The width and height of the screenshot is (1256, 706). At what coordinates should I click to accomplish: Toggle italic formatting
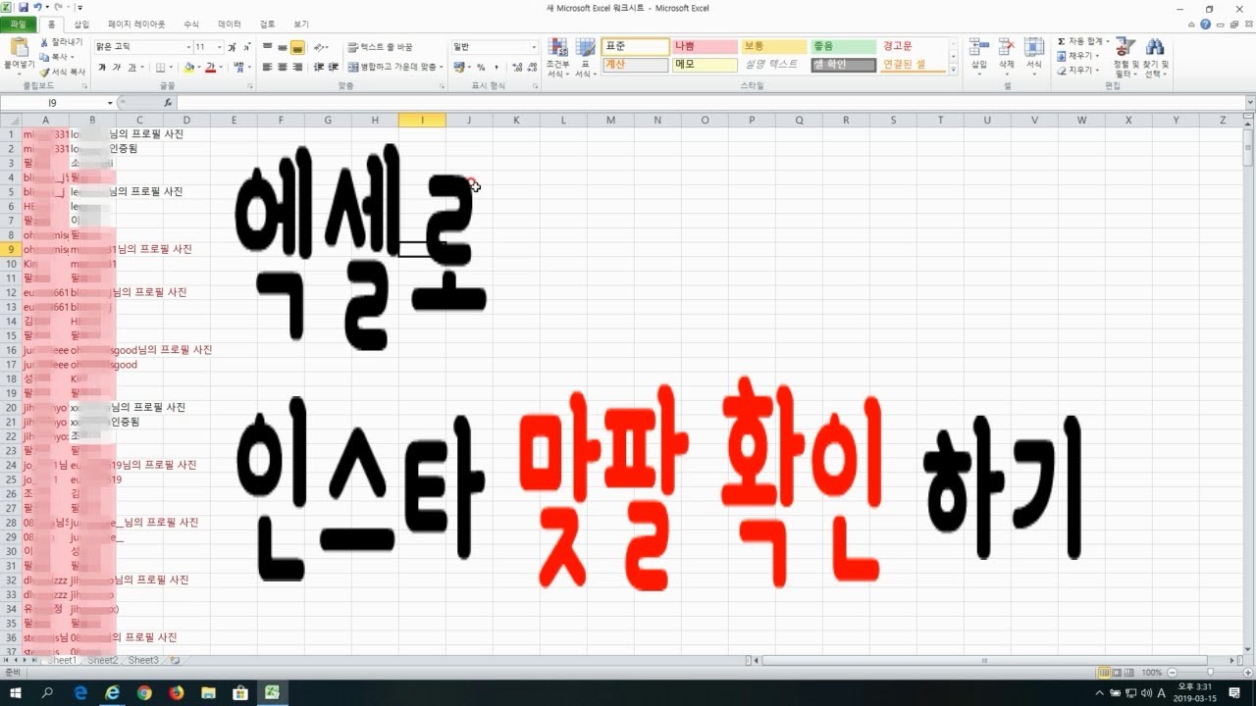coord(117,68)
